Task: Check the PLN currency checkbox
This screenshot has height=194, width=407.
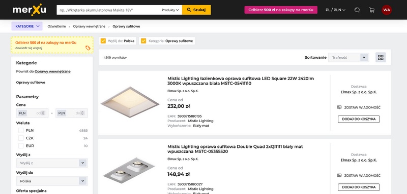Action: pos(21,131)
